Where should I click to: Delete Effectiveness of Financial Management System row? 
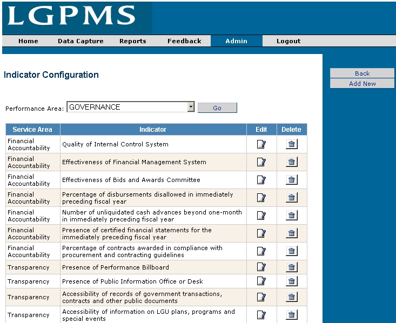pyautogui.click(x=292, y=162)
